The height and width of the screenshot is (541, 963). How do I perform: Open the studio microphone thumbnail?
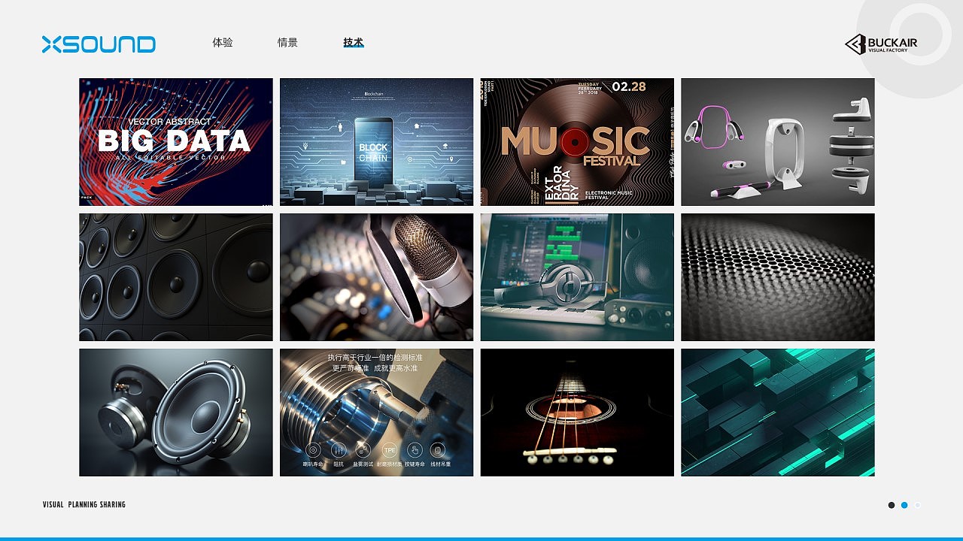tap(377, 277)
